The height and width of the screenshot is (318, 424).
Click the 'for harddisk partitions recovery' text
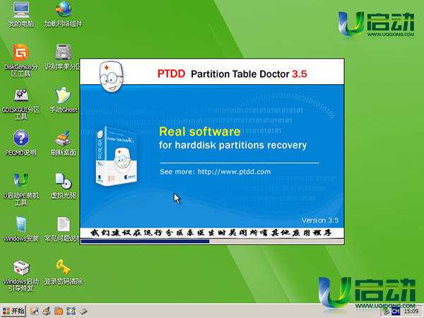click(x=232, y=145)
